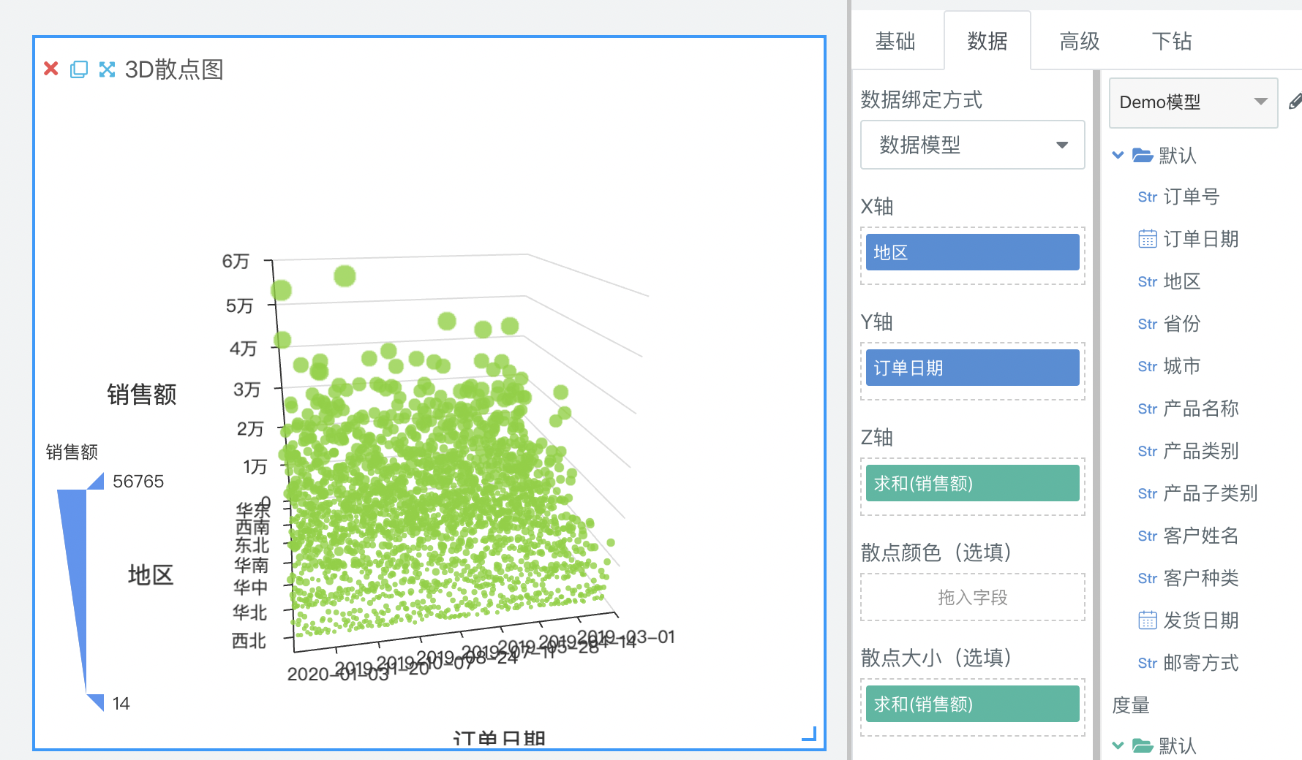The image size is (1302, 760).
Task: Click the calendar icon for 订单日期 field
Action: tap(1148, 239)
